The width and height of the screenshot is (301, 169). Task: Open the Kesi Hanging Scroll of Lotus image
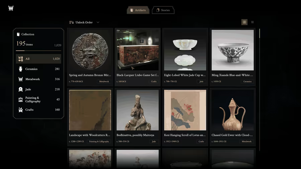pos(185,110)
